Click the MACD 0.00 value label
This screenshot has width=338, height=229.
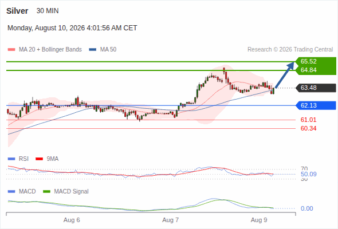click(x=306, y=208)
